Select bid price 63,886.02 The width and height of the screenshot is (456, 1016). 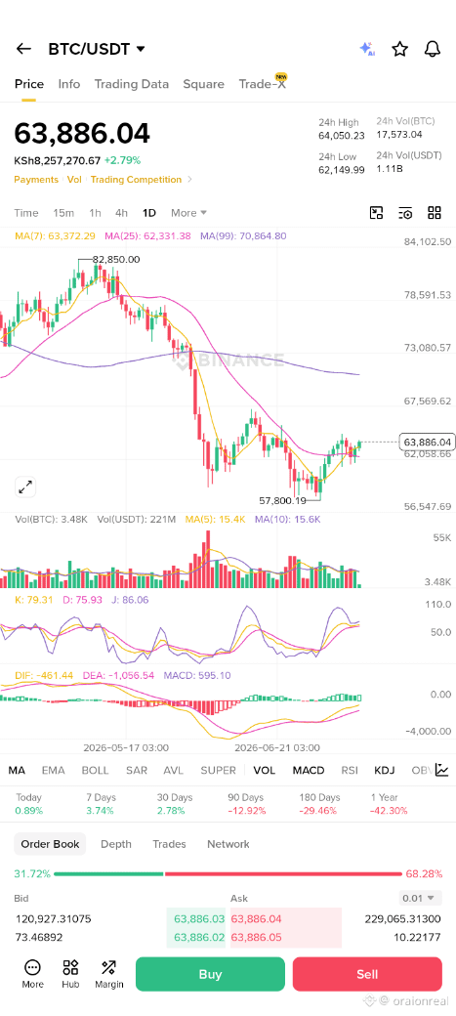[199, 937]
